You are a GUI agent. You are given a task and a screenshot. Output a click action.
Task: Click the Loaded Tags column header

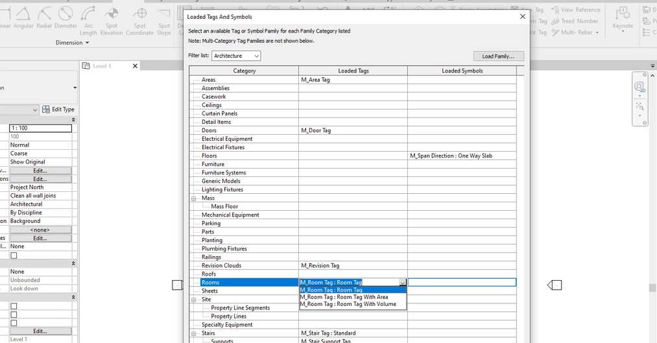(x=353, y=71)
